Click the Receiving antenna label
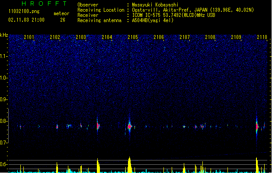272x173 pixels. (99, 20)
